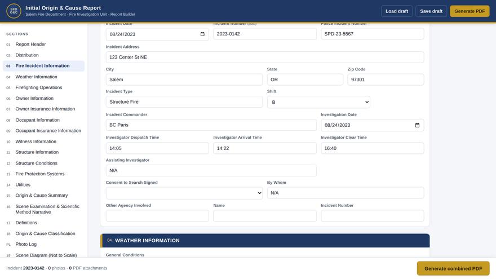
Task: Open Incident Date calendar picker icon
Action: (x=202, y=34)
